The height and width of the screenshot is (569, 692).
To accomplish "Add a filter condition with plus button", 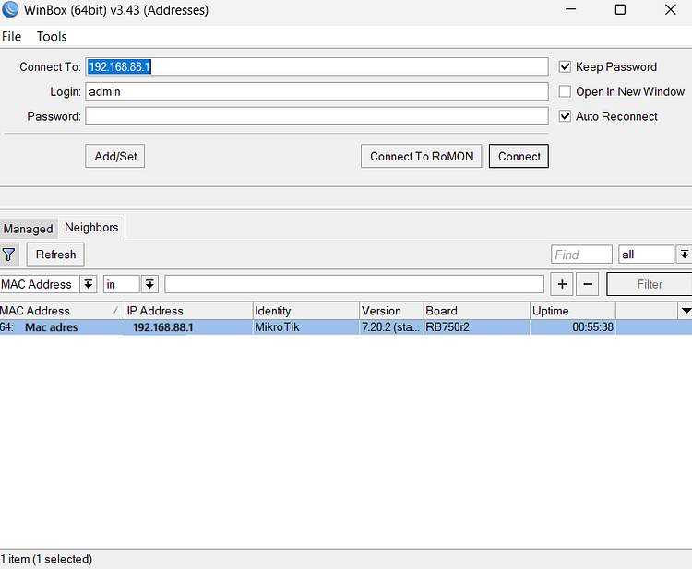I will tap(562, 284).
